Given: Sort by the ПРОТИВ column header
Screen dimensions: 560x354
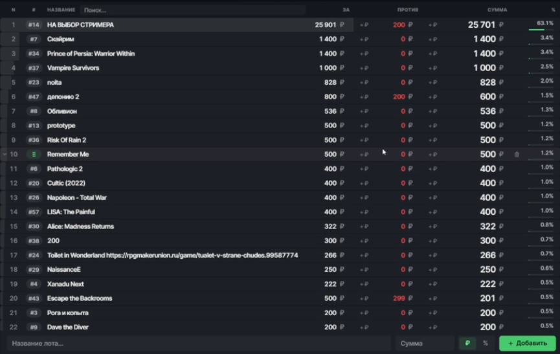Looking at the screenshot, I should click(x=408, y=10).
